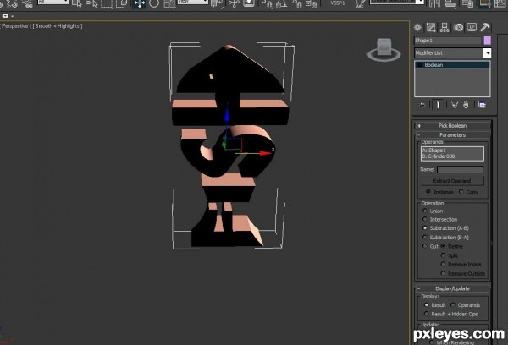Open the named selection sets dropdown

click(397, 2)
